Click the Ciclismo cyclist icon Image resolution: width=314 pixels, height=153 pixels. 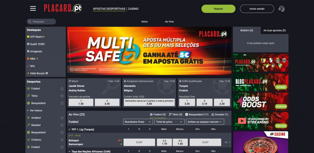coord(29,140)
